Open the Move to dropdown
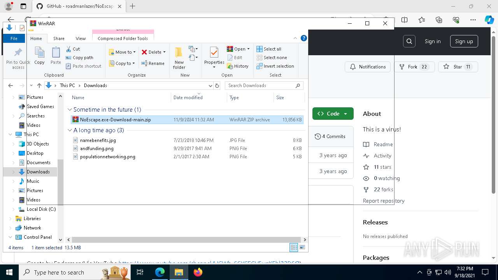Screen dimensions: 498x280 tap(122, 52)
